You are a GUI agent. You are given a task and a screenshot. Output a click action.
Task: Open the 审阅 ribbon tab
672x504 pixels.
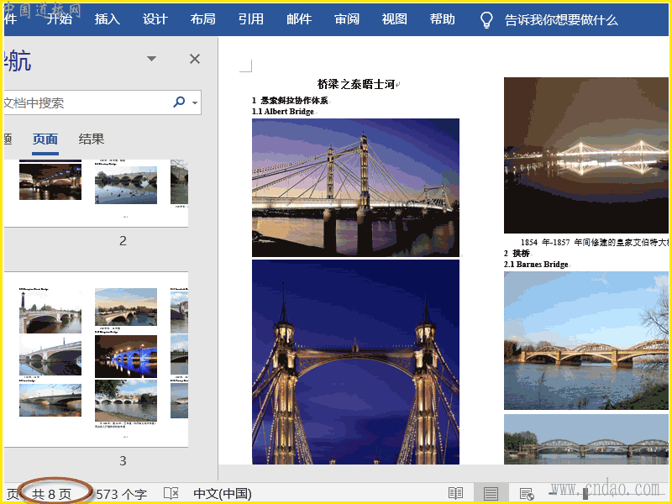coord(347,19)
